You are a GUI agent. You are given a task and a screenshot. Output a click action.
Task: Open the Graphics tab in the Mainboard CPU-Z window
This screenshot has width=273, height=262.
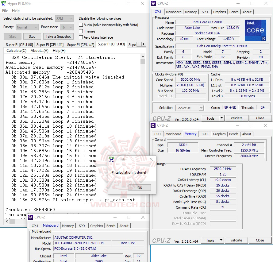coord(96,226)
